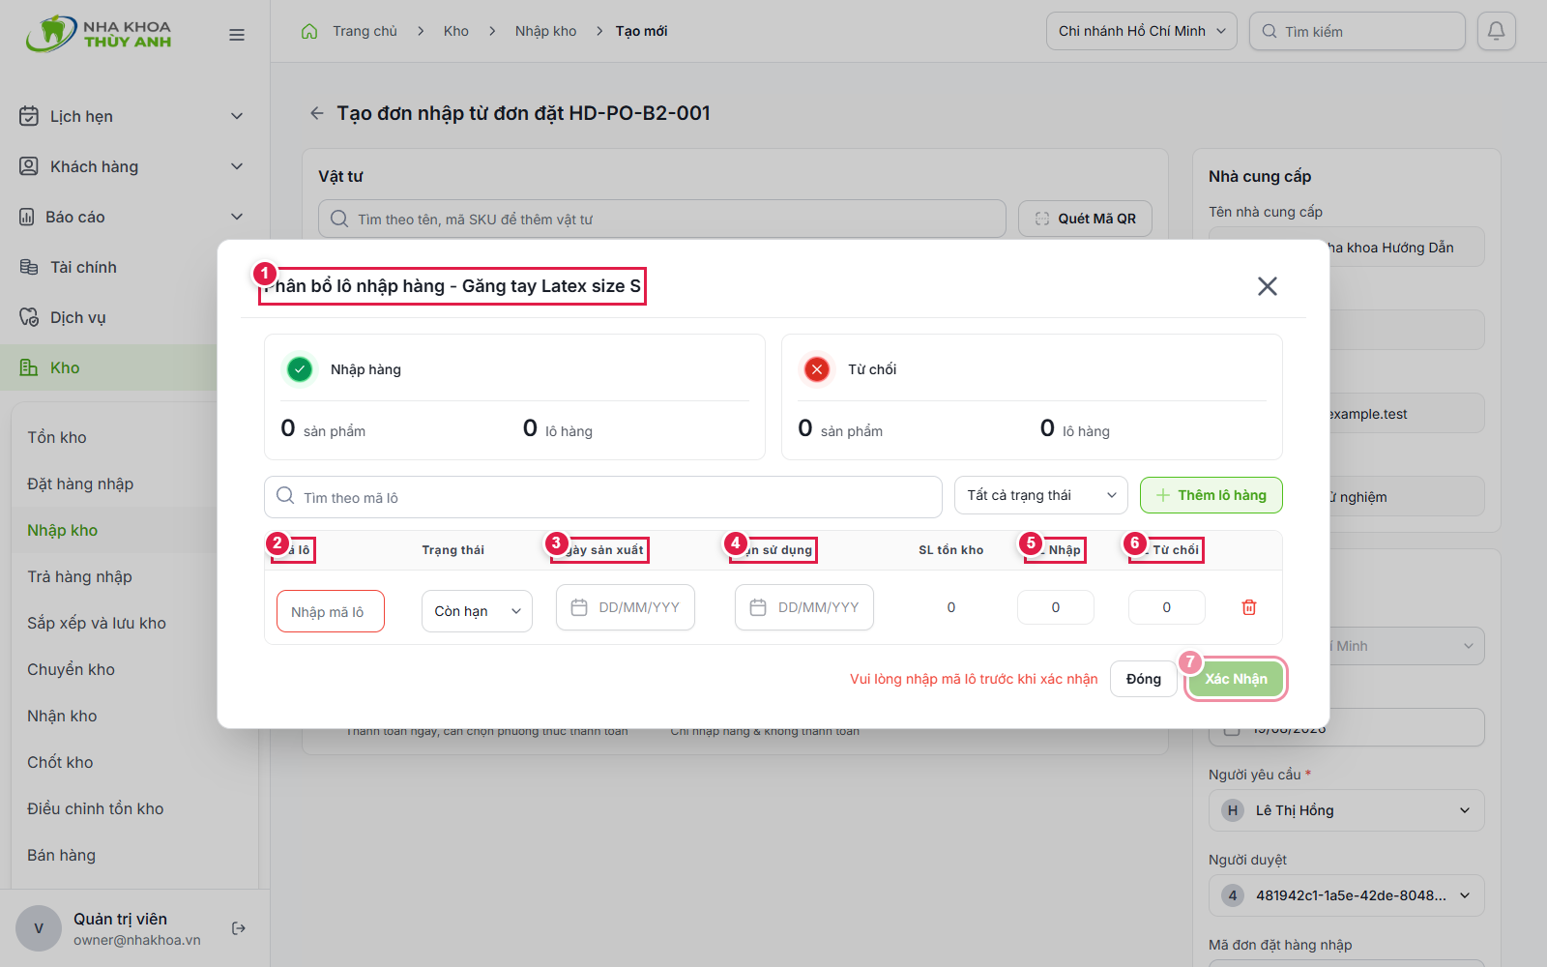The image size is (1547, 967).
Task: Open the Người duyệt approver dropdown
Action: click(x=1347, y=895)
